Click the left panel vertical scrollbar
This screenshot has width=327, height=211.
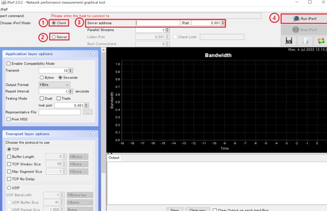(103, 113)
